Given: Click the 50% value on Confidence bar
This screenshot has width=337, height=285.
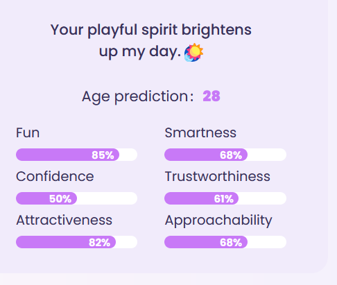Looking at the screenshot, I should pyautogui.click(x=60, y=199).
